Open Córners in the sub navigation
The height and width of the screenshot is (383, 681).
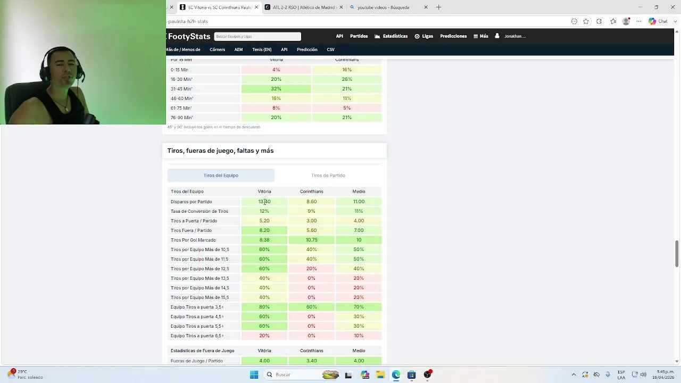217,49
